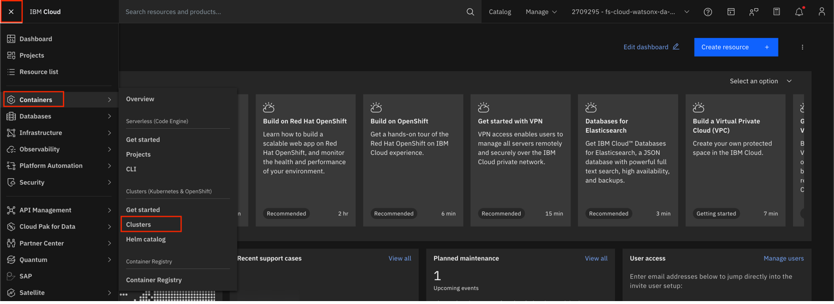Go to Resource list in sidebar
The image size is (834, 304).
tap(38, 72)
